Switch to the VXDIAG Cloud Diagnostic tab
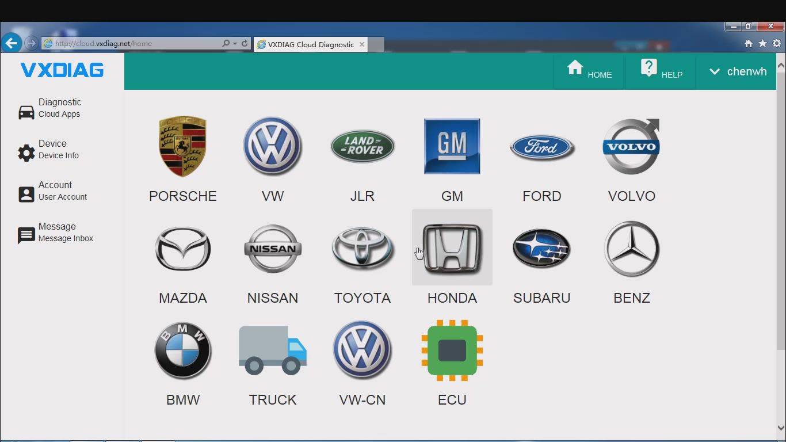This screenshot has height=442, width=786. pos(311,44)
